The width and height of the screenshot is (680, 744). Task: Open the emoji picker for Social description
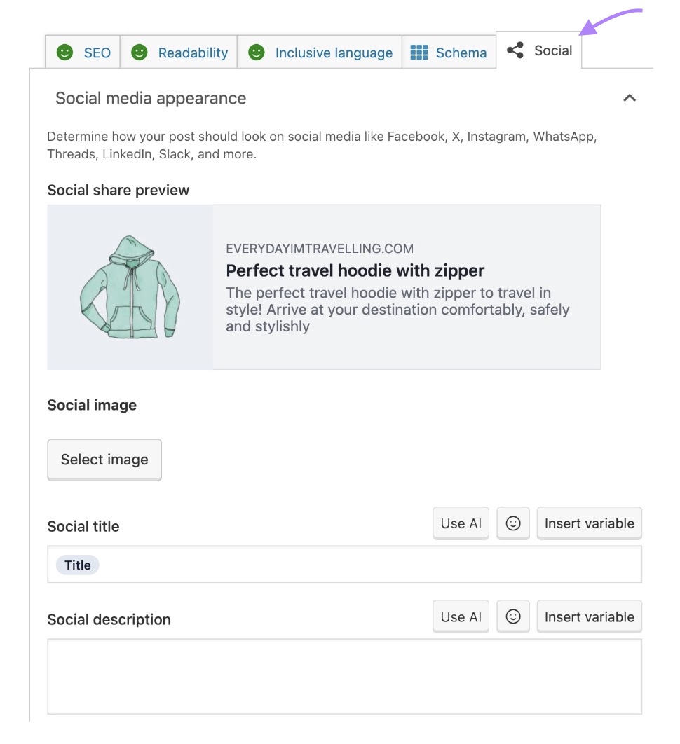coord(513,616)
